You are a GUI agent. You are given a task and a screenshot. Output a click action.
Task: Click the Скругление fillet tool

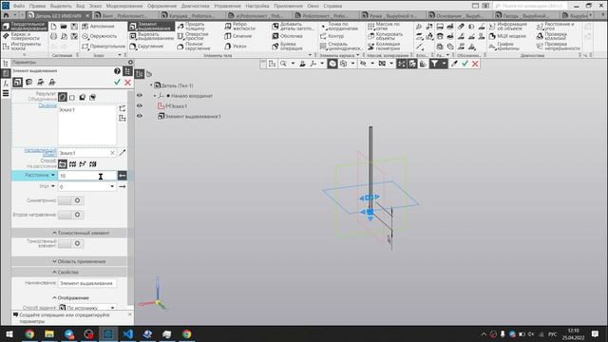coord(146,47)
